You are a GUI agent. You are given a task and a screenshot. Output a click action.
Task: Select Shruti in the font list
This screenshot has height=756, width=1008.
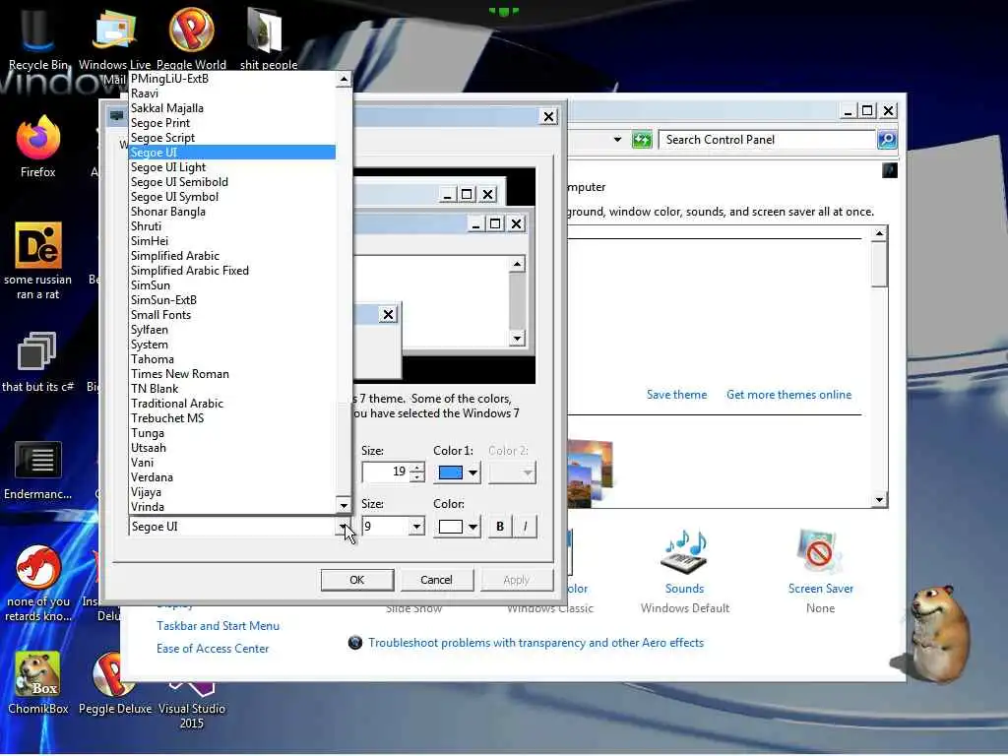tap(232, 226)
